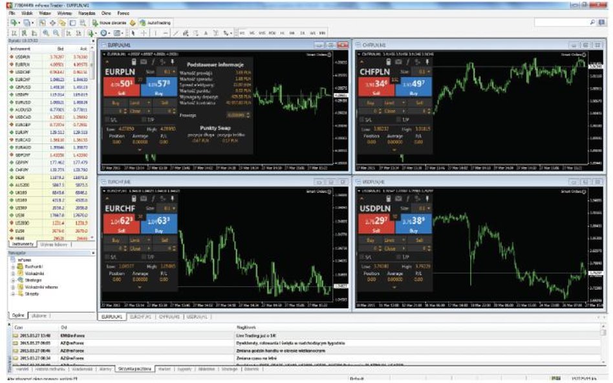This screenshot has width=613, height=383.
Task: Expand the Skrypty node in Nawigator
Action: point(13,294)
